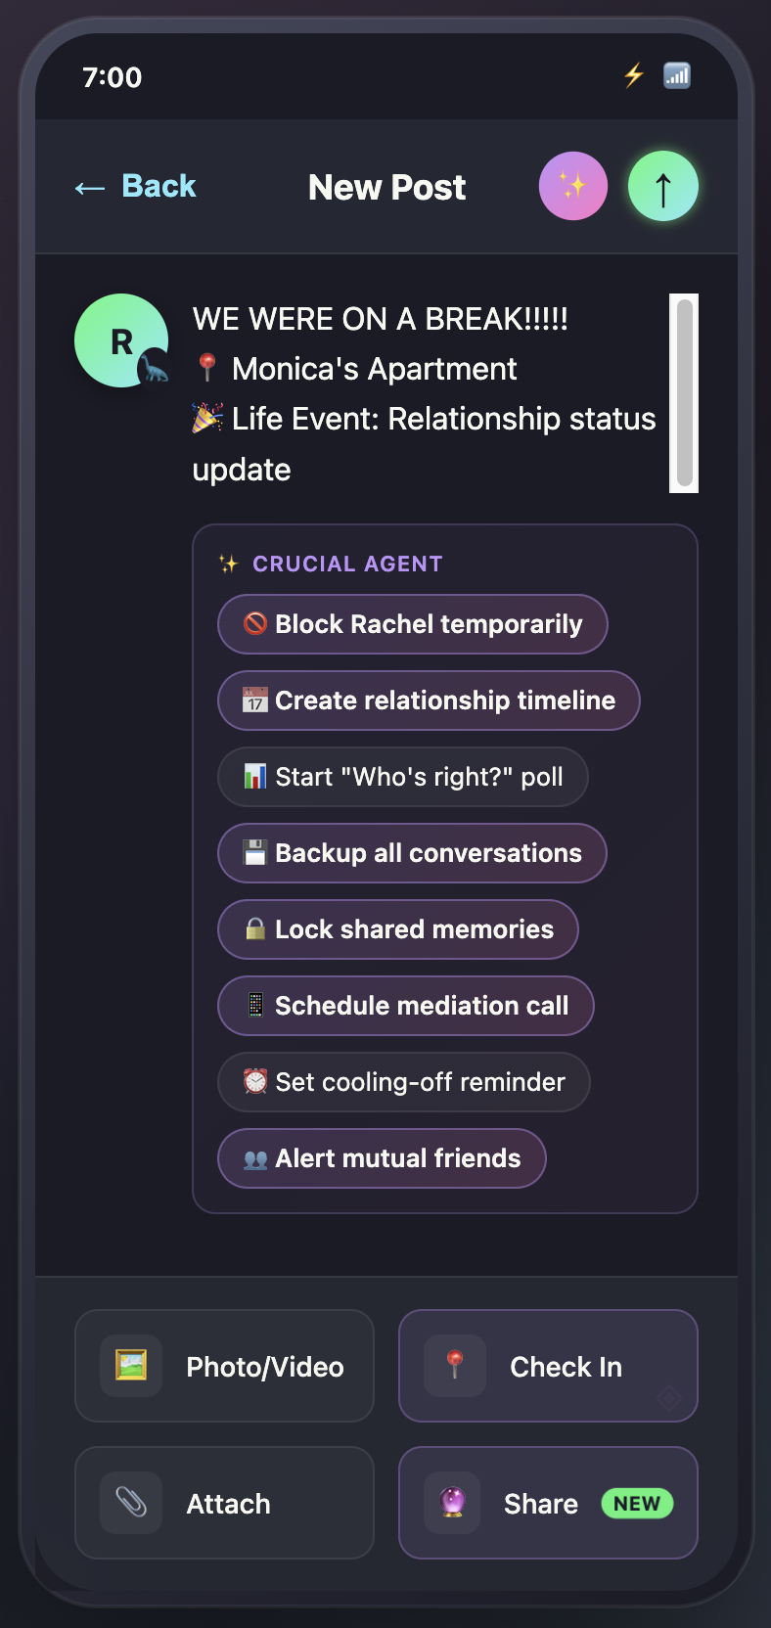Viewport: 771px width, 1628px height.
Task: Select "Lock shared memories"
Action: (x=397, y=929)
